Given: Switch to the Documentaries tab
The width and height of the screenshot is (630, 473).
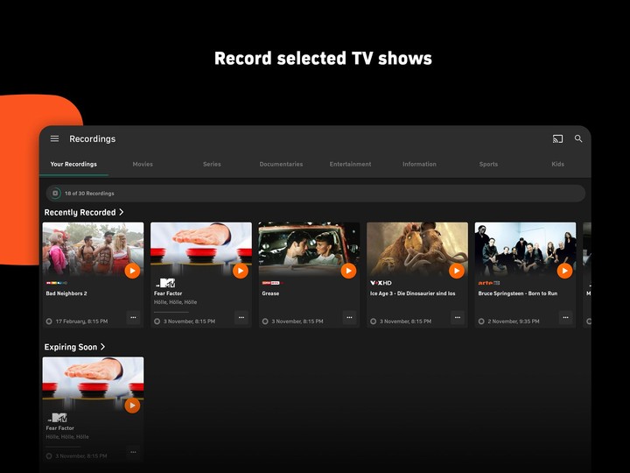Looking at the screenshot, I should 281,164.
